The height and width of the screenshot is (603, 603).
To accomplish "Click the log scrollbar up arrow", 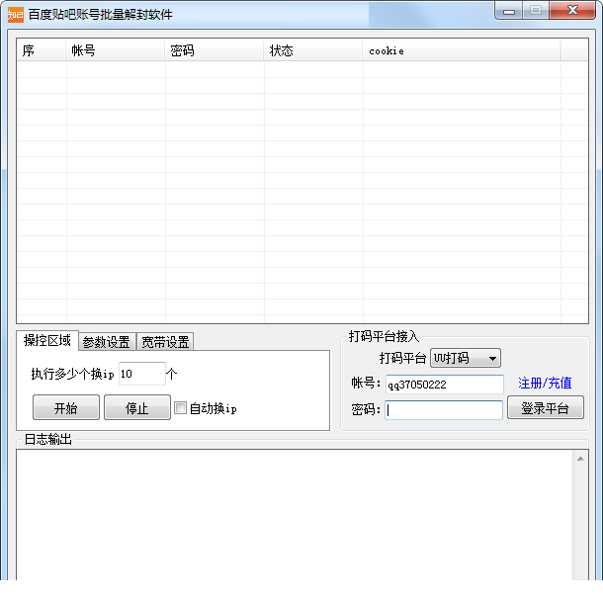I will (580, 459).
